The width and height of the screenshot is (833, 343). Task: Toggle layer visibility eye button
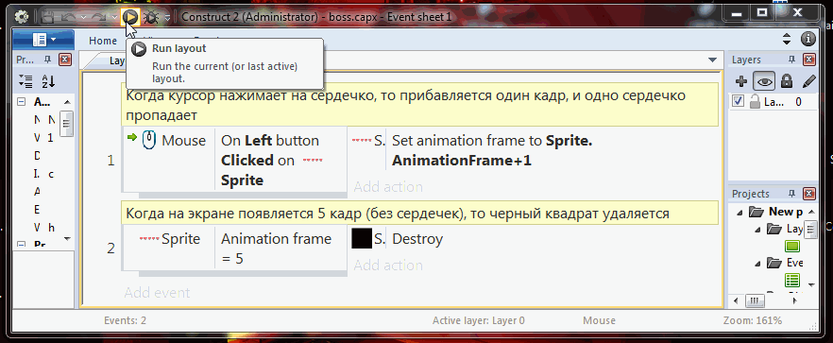coord(764,81)
